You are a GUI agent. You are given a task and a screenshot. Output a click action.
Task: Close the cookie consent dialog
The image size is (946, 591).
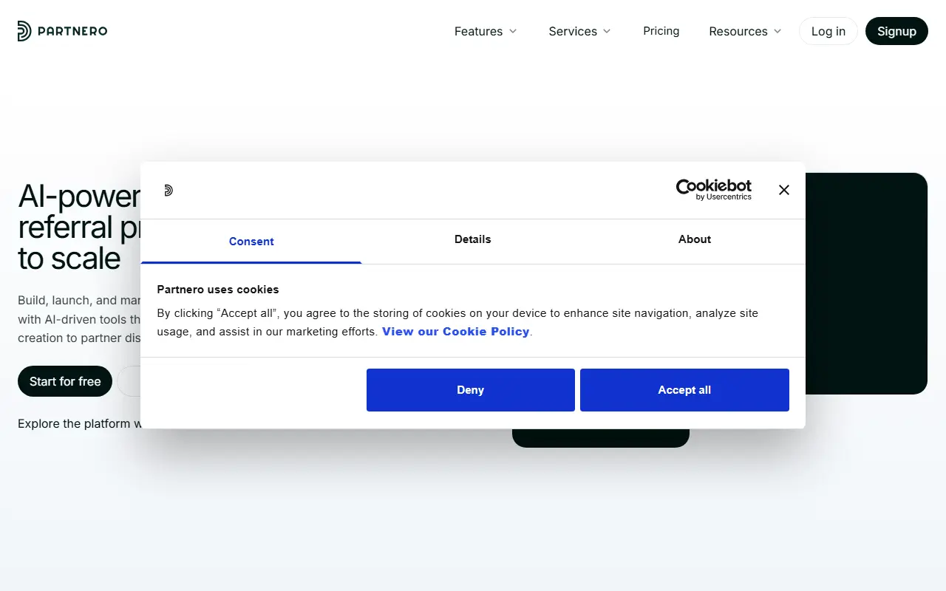[784, 190]
